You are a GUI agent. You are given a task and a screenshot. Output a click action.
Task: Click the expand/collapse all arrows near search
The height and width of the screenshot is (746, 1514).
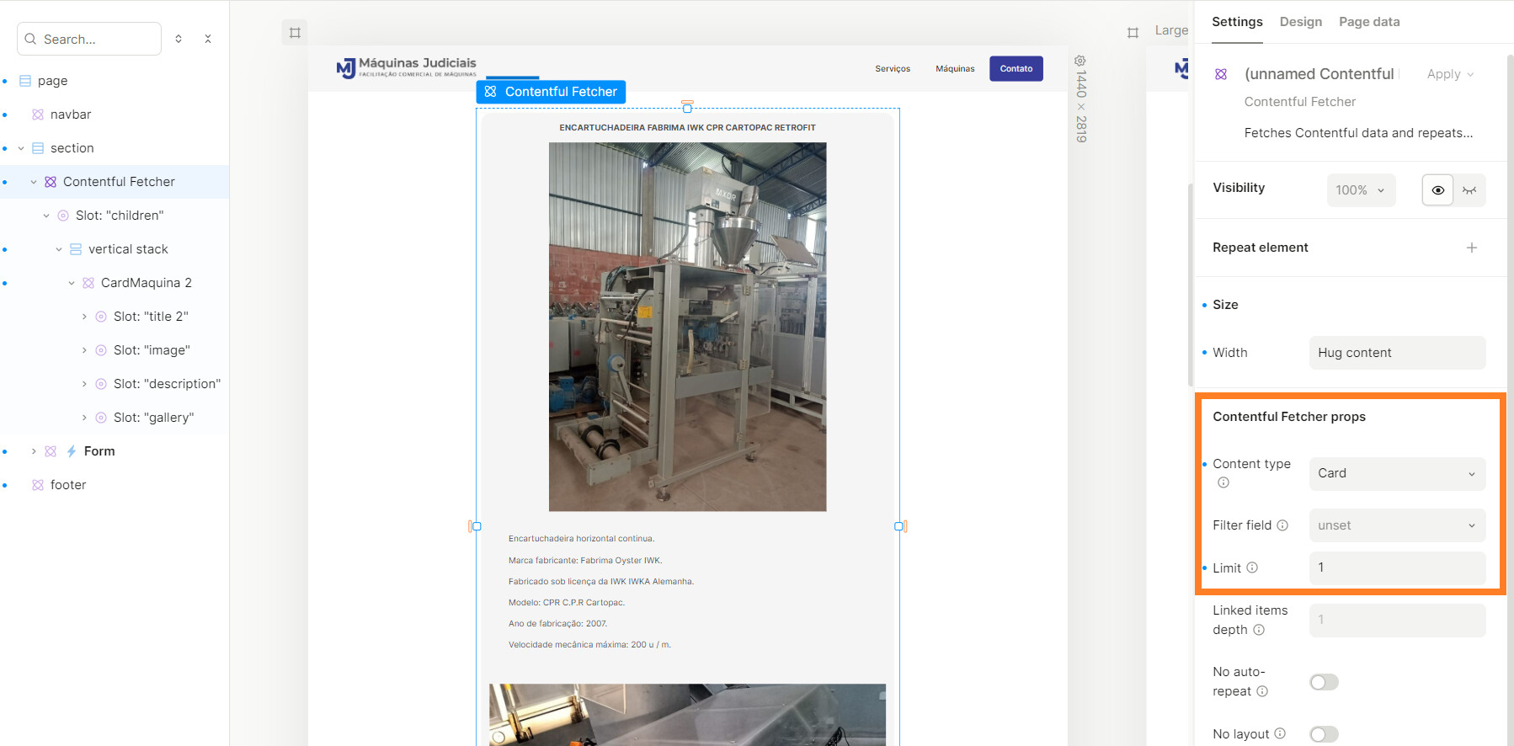[179, 39]
